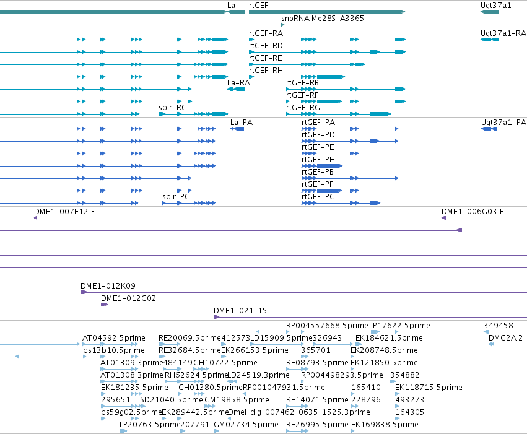Click EST LP20763.5prime
Image resolution: width=527 pixels, height=434 pixels.
tap(150, 425)
